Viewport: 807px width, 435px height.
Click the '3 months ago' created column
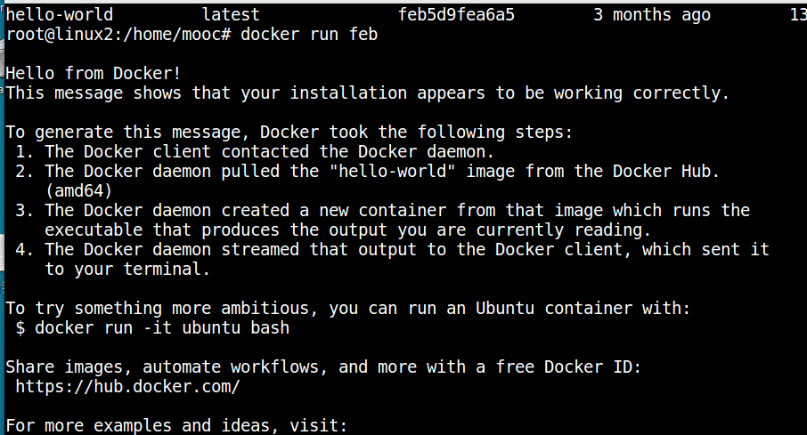[652, 14]
